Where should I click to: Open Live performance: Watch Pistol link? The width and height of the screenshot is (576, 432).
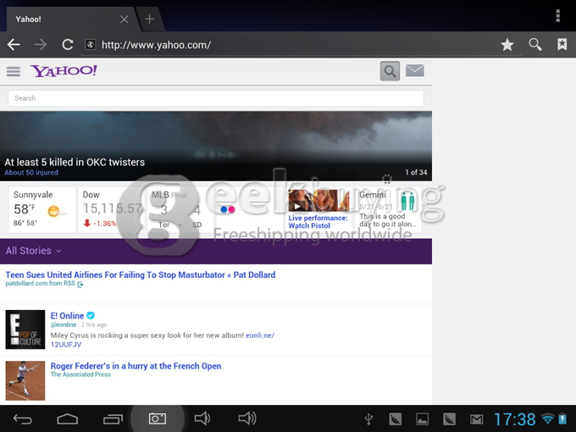(318, 222)
